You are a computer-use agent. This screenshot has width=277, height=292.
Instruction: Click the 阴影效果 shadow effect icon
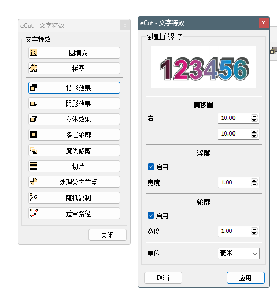(34, 104)
